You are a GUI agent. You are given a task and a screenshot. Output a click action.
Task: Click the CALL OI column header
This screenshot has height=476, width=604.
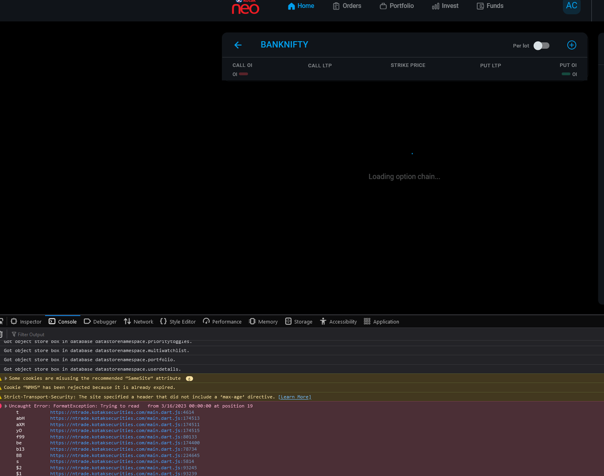click(x=242, y=65)
